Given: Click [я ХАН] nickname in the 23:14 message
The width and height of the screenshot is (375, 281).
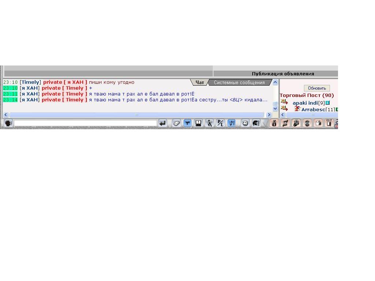Looking at the screenshot, I should 30,100.
